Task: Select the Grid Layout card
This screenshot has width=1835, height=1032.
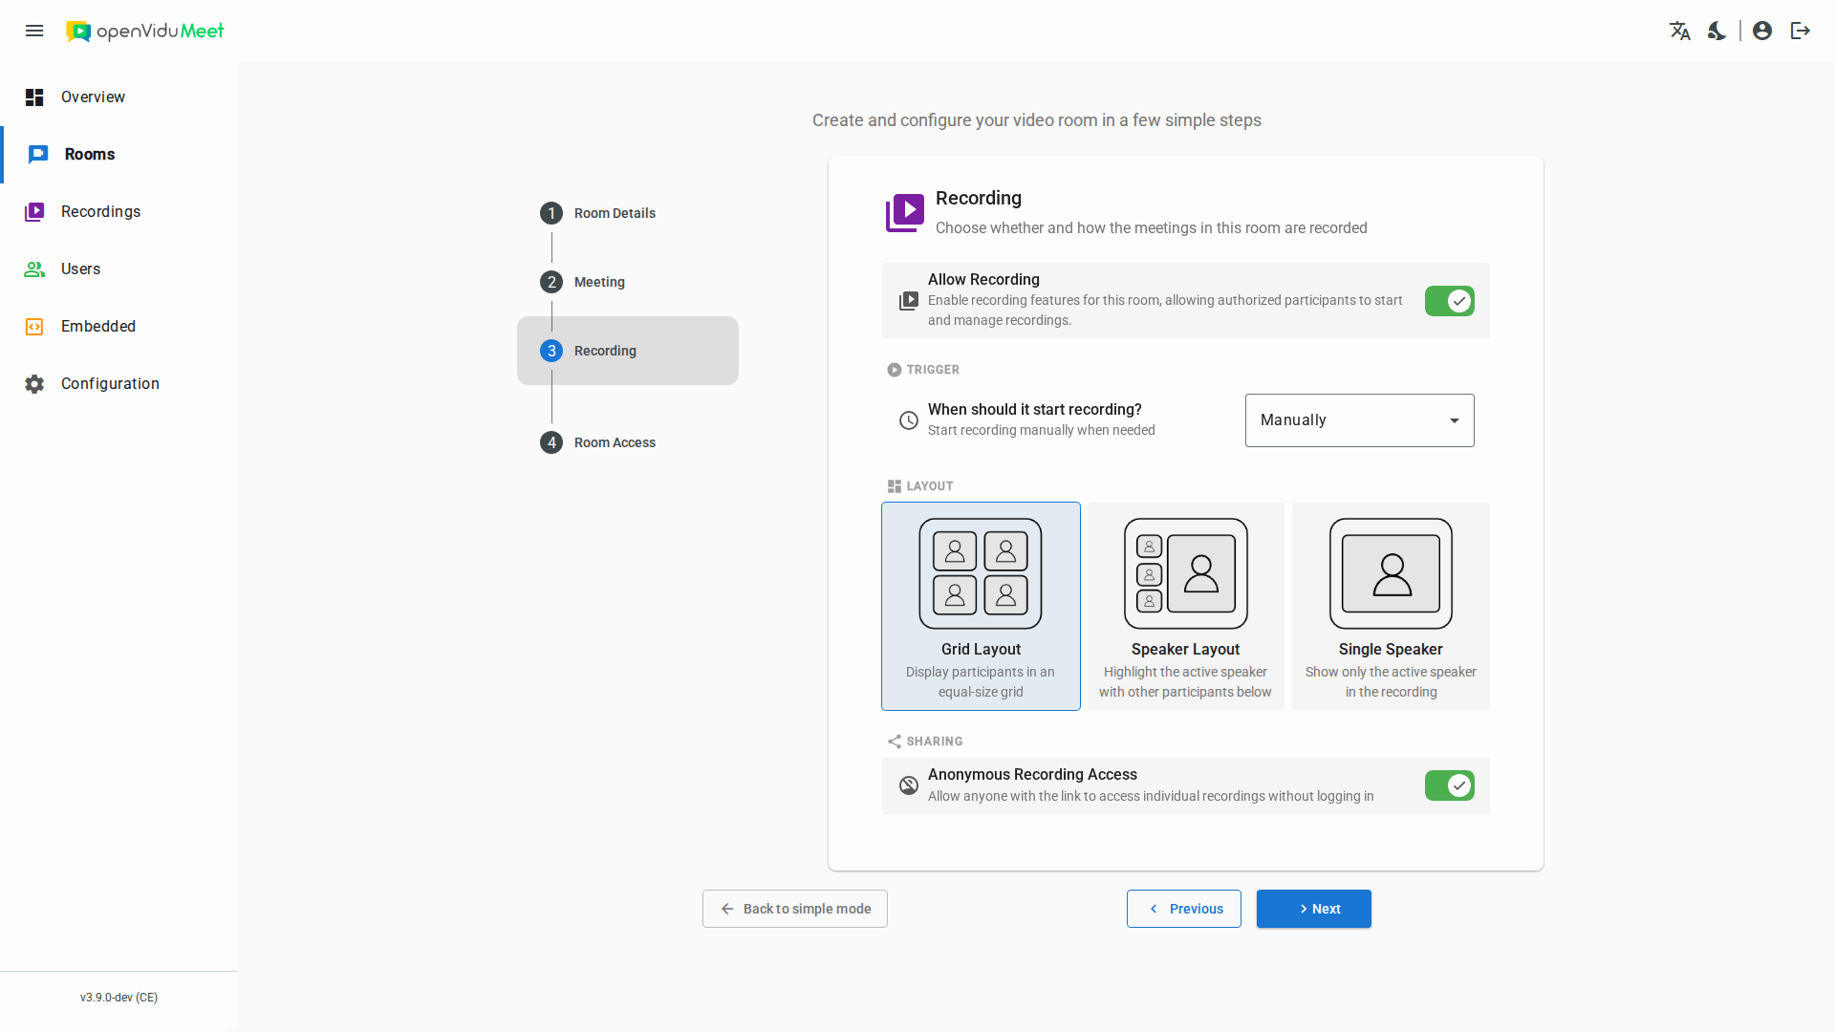Action: 981,607
